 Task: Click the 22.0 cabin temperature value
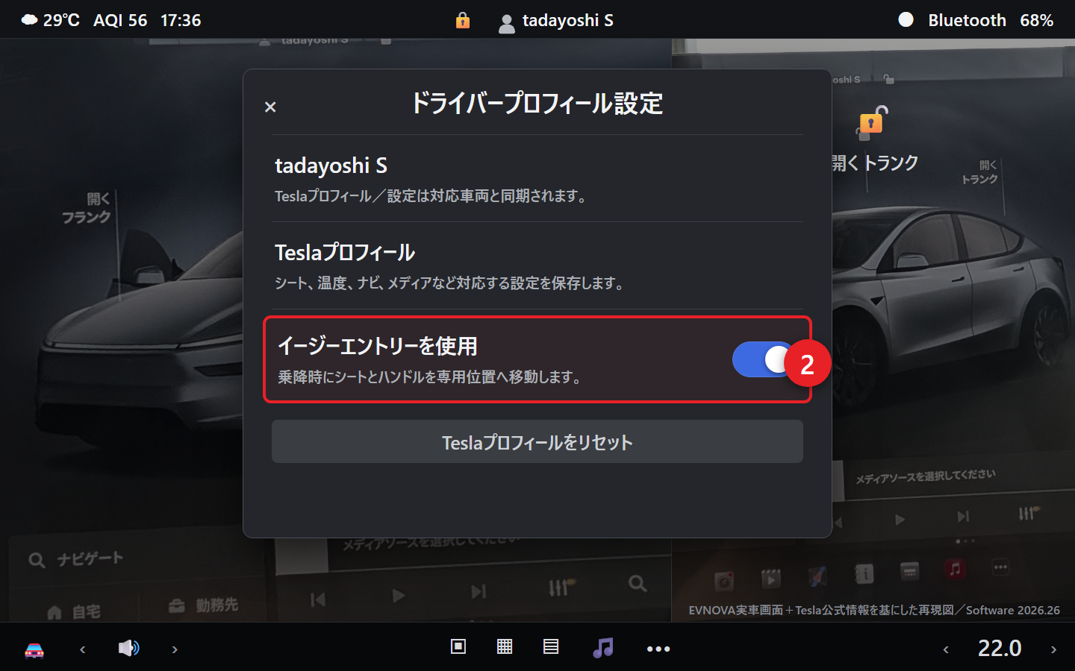[x=1000, y=648]
